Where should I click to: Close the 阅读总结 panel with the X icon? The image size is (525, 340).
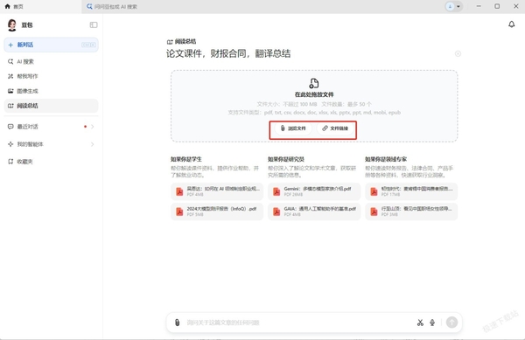point(458,53)
